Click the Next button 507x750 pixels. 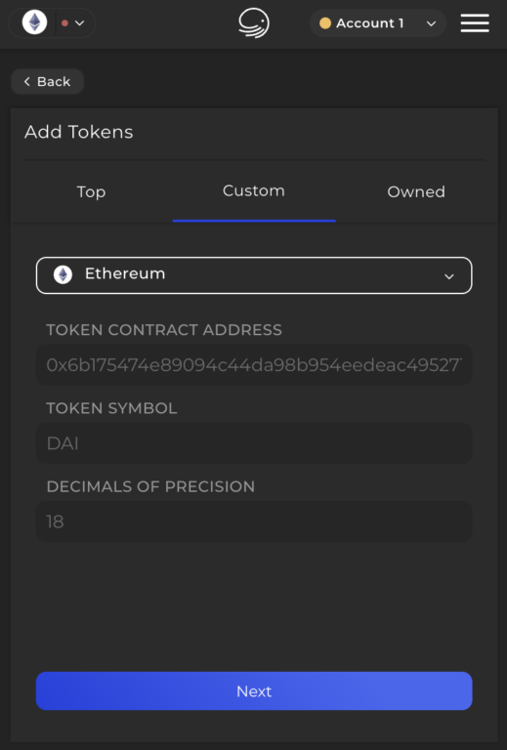pyautogui.click(x=254, y=690)
